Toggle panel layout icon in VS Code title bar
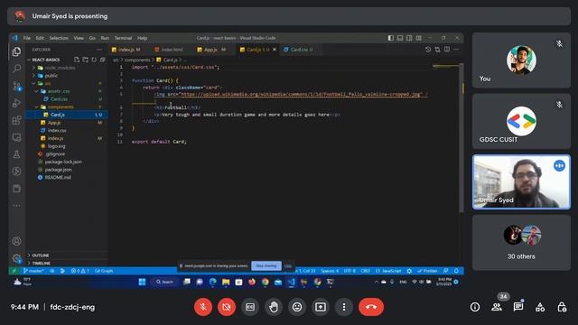 [400, 38]
